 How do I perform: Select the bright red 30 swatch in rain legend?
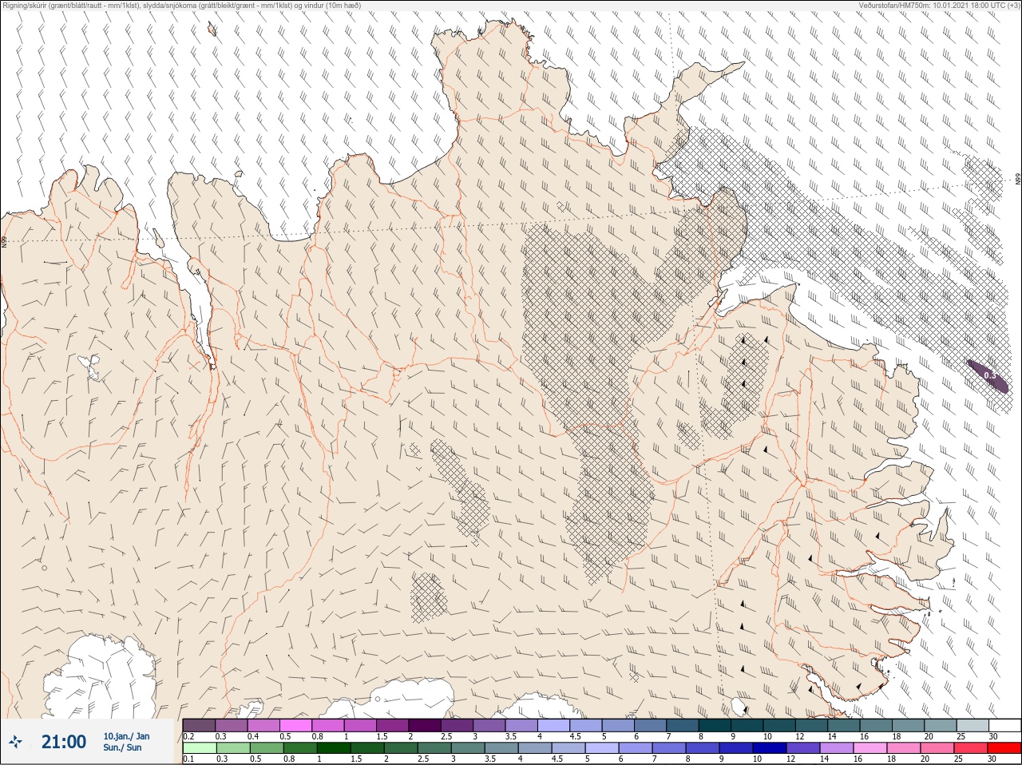click(x=1004, y=748)
